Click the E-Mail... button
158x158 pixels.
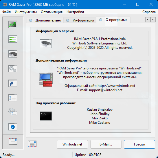pyautogui.click(x=106, y=144)
